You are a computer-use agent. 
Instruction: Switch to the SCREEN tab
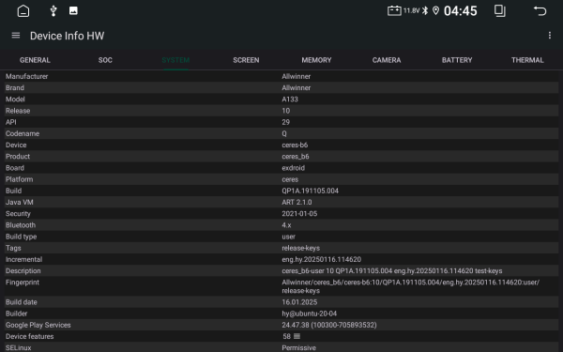point(246,60)
